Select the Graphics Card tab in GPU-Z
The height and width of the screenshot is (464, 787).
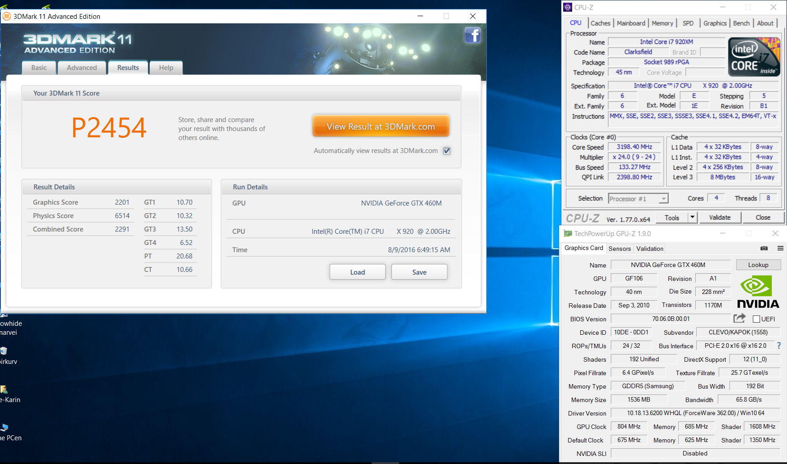(584, 248)
